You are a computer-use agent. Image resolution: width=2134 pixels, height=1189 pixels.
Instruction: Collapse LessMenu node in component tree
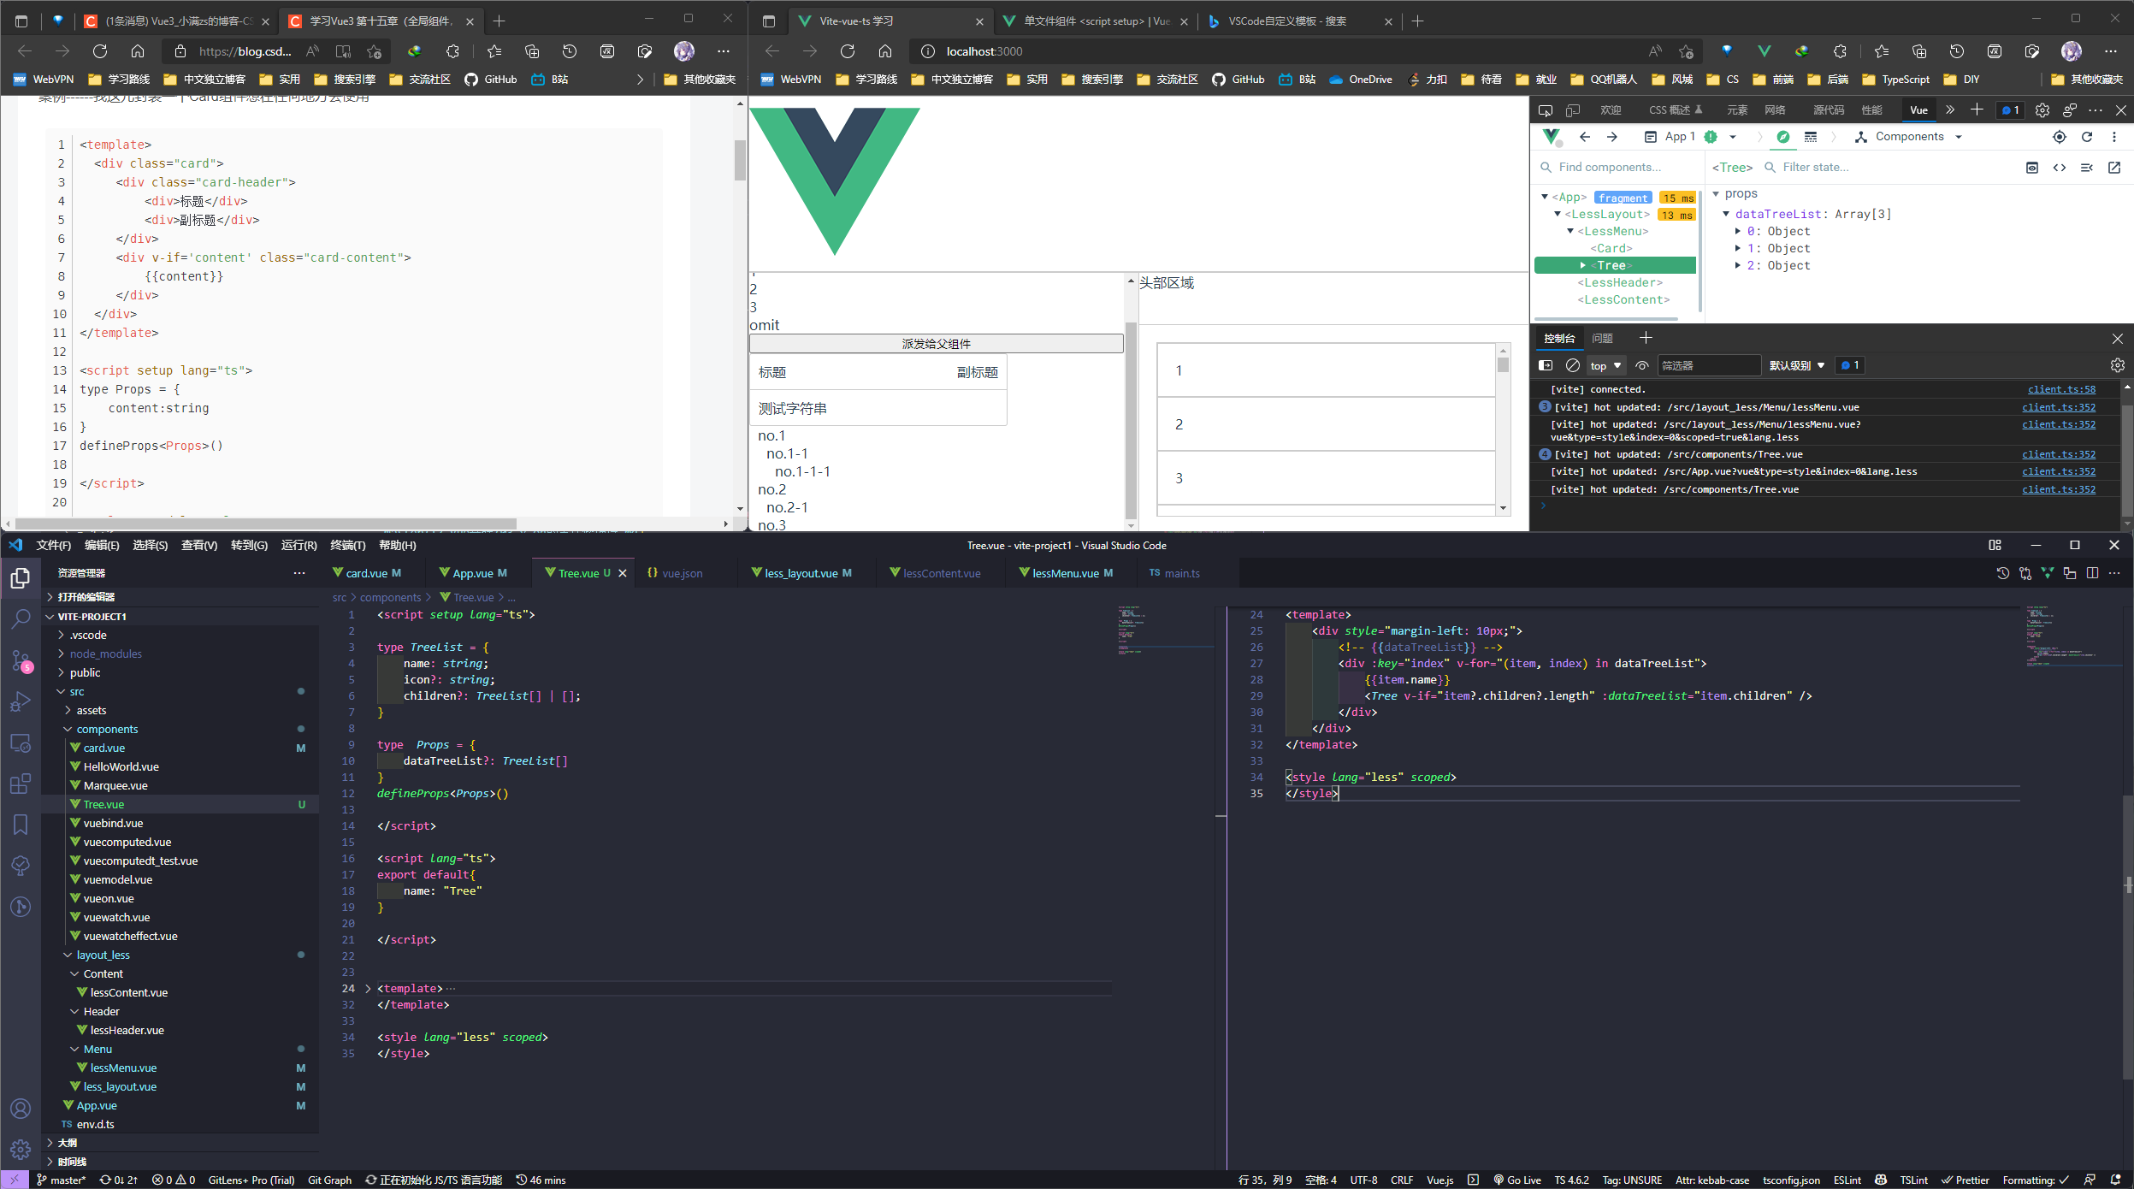coord(1570,232)
